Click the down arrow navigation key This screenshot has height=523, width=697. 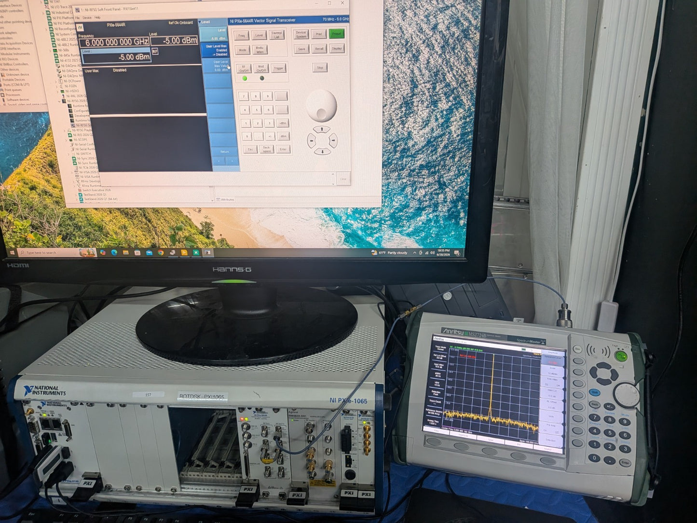[x=322, y=152]
